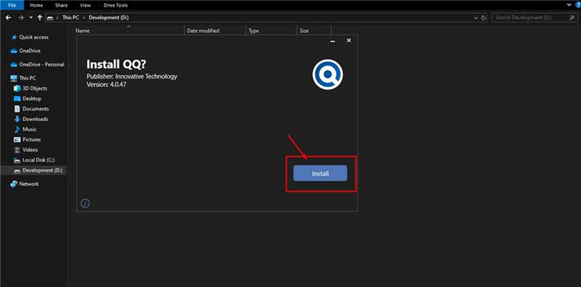The image size is (581, 287).
Task: Click the Install button in QQ dialog
Action: point(320,173)
